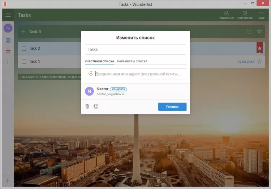Click the plus icon beside Task 3
The width and height of the screenshot is (271, 189).
[x=23, y=32]
